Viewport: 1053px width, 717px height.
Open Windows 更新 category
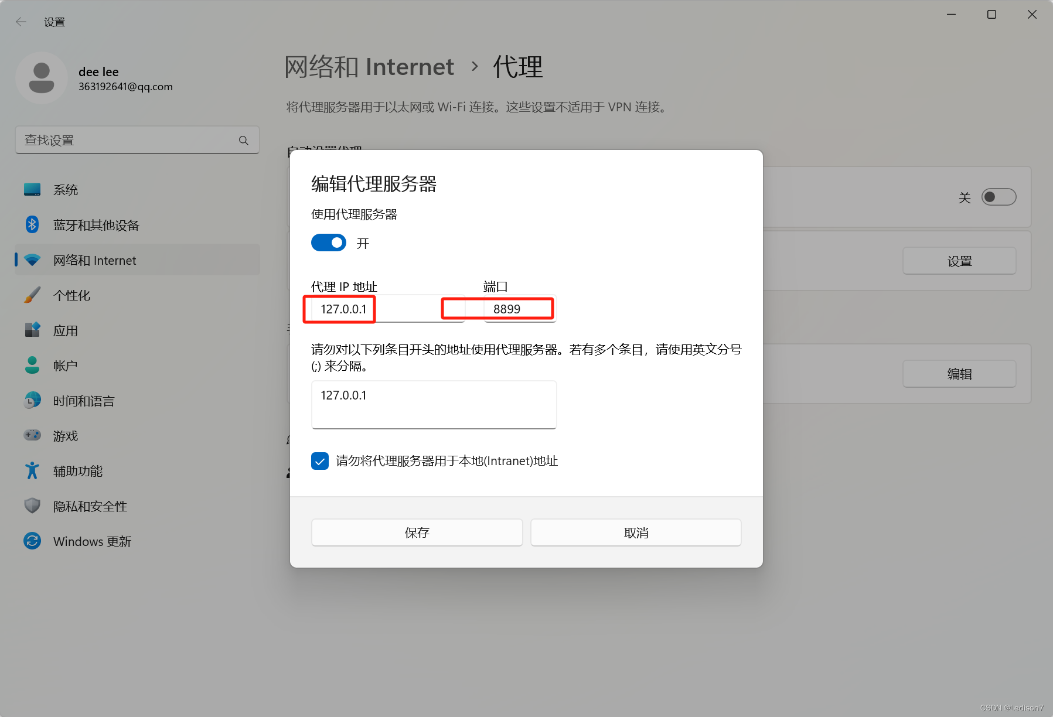point(137,541)
